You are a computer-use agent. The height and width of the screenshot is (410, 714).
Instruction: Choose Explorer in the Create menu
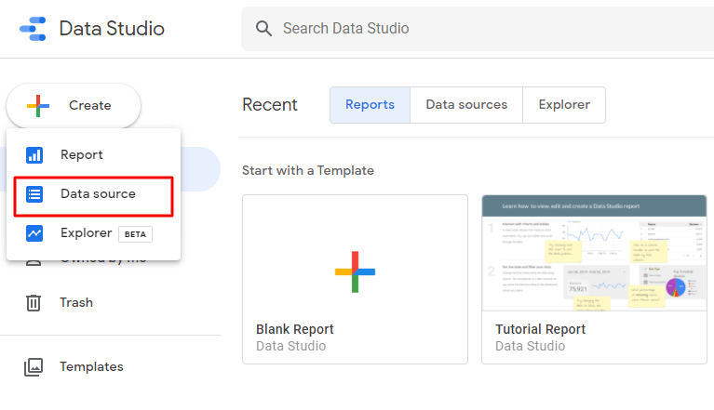click(93, 233)
